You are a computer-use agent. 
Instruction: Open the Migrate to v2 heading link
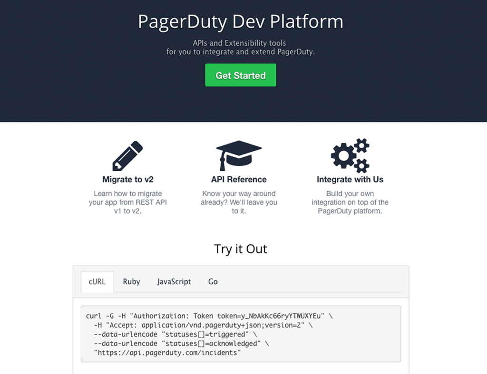coord(127,179)
